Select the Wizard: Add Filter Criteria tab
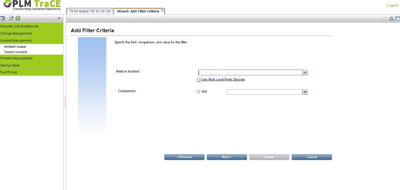Viewport: 400px width, 190px height. [138, 11]
